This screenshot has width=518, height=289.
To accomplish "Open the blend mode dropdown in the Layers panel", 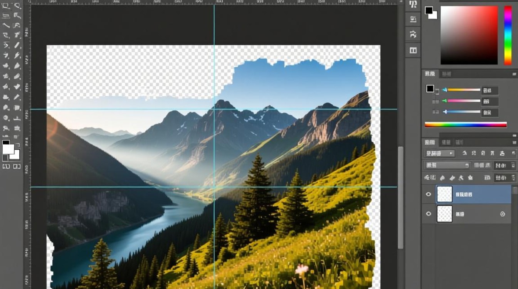I will (447, 165).
